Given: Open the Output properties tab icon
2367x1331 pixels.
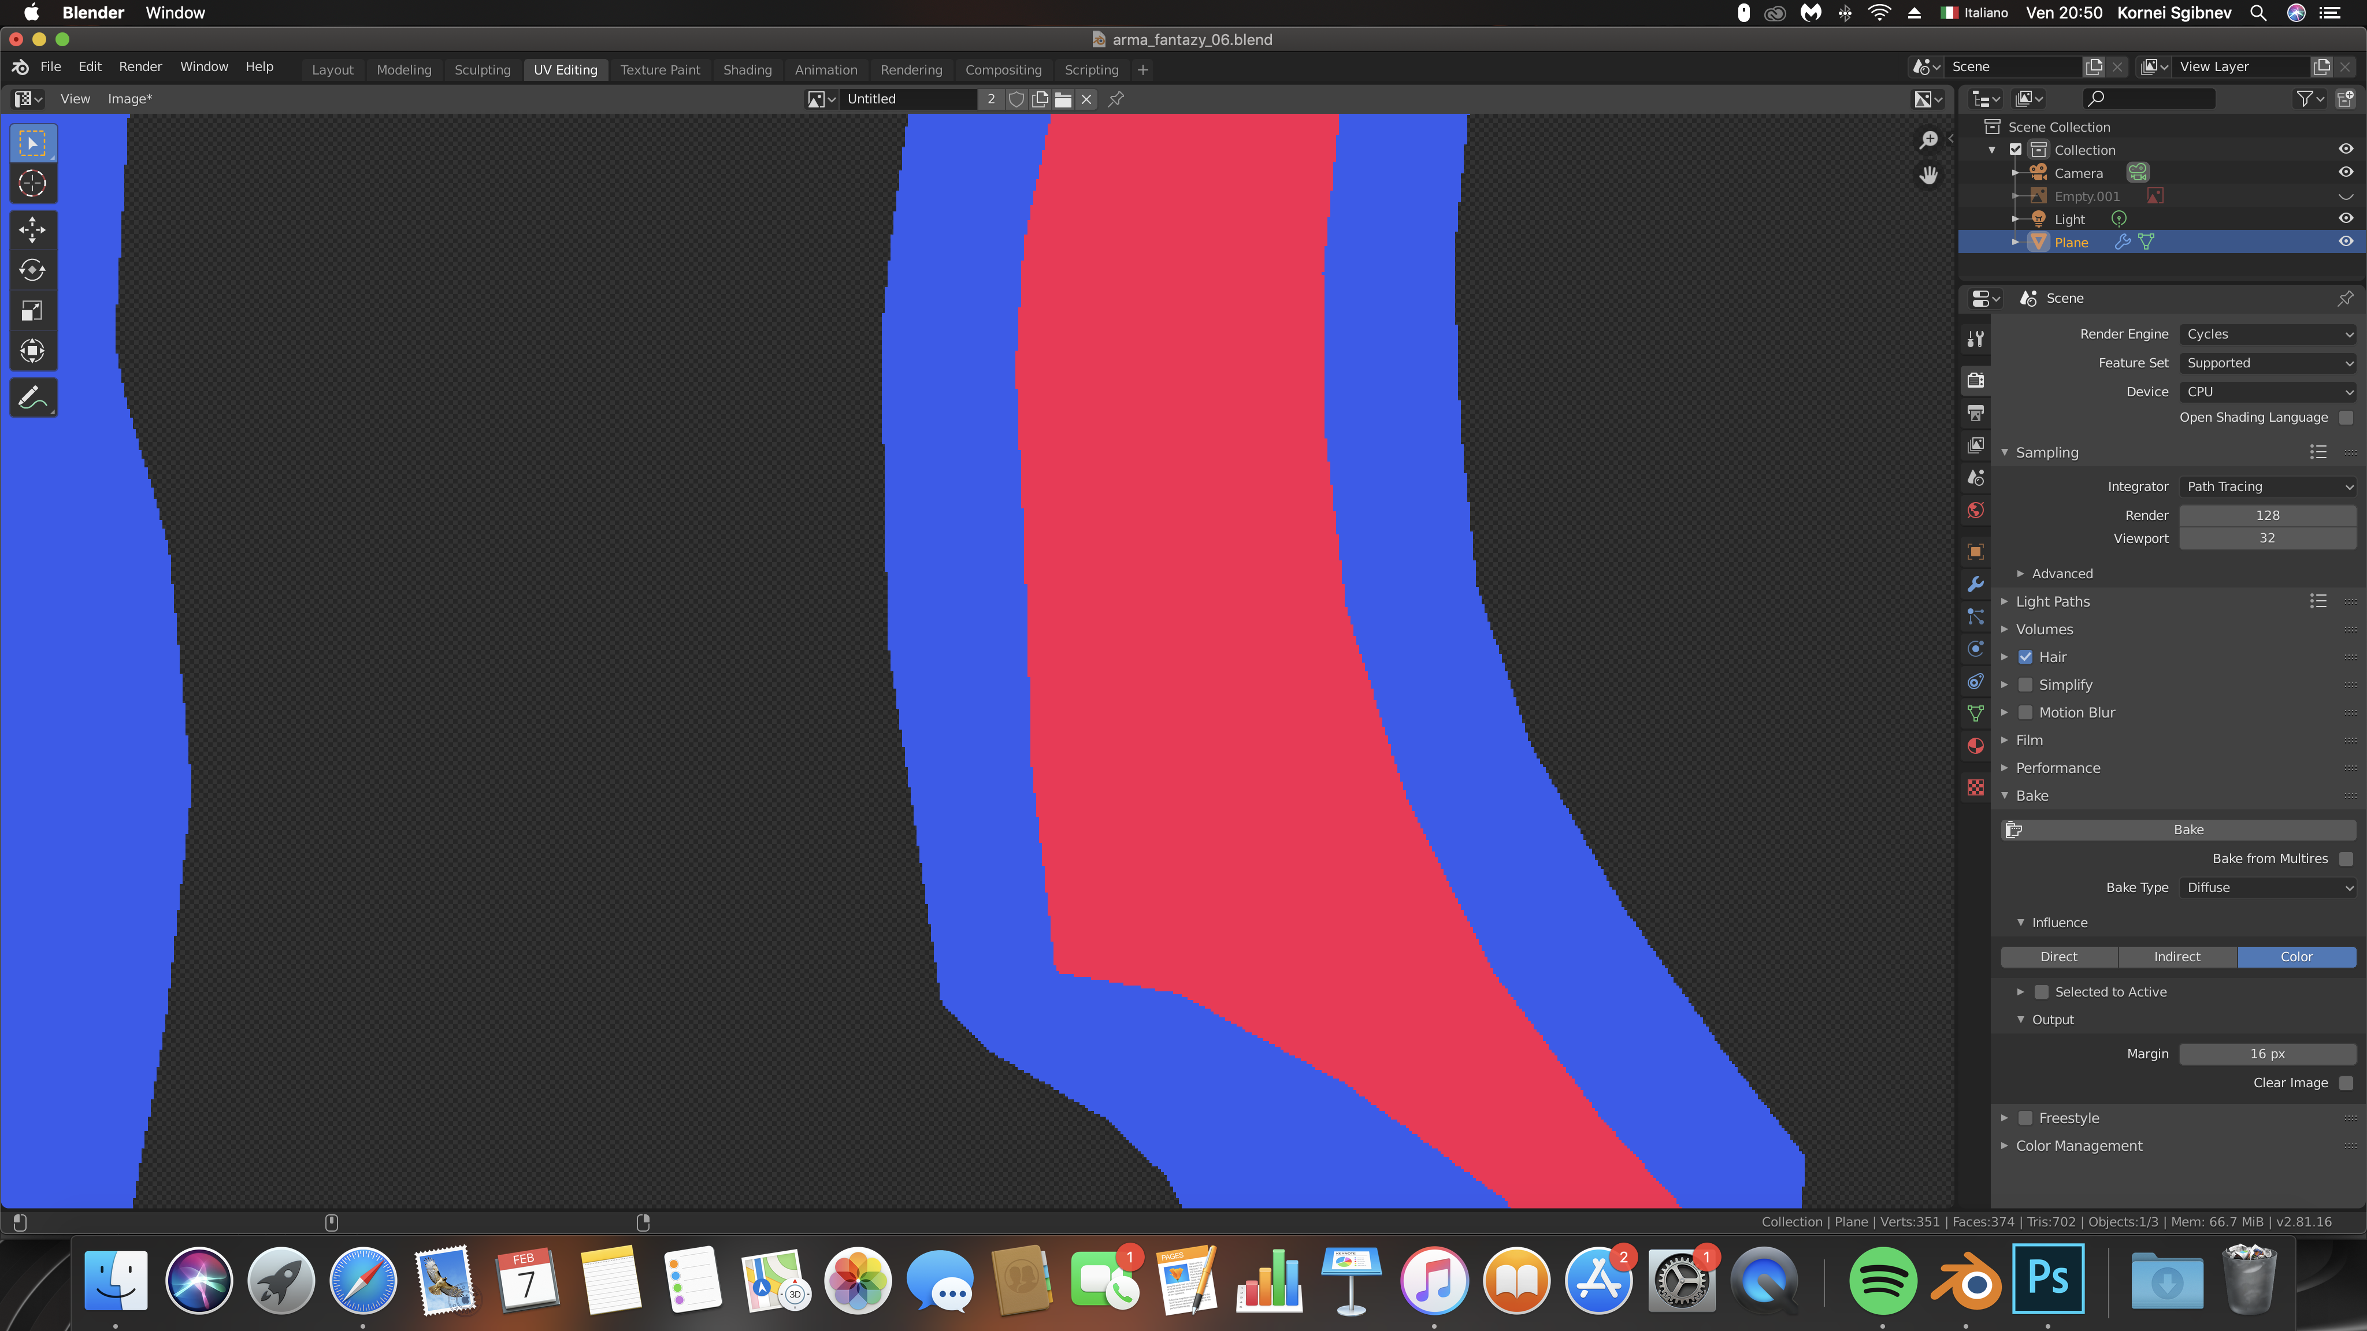Looking at the screenshot, I should 1976,412.
